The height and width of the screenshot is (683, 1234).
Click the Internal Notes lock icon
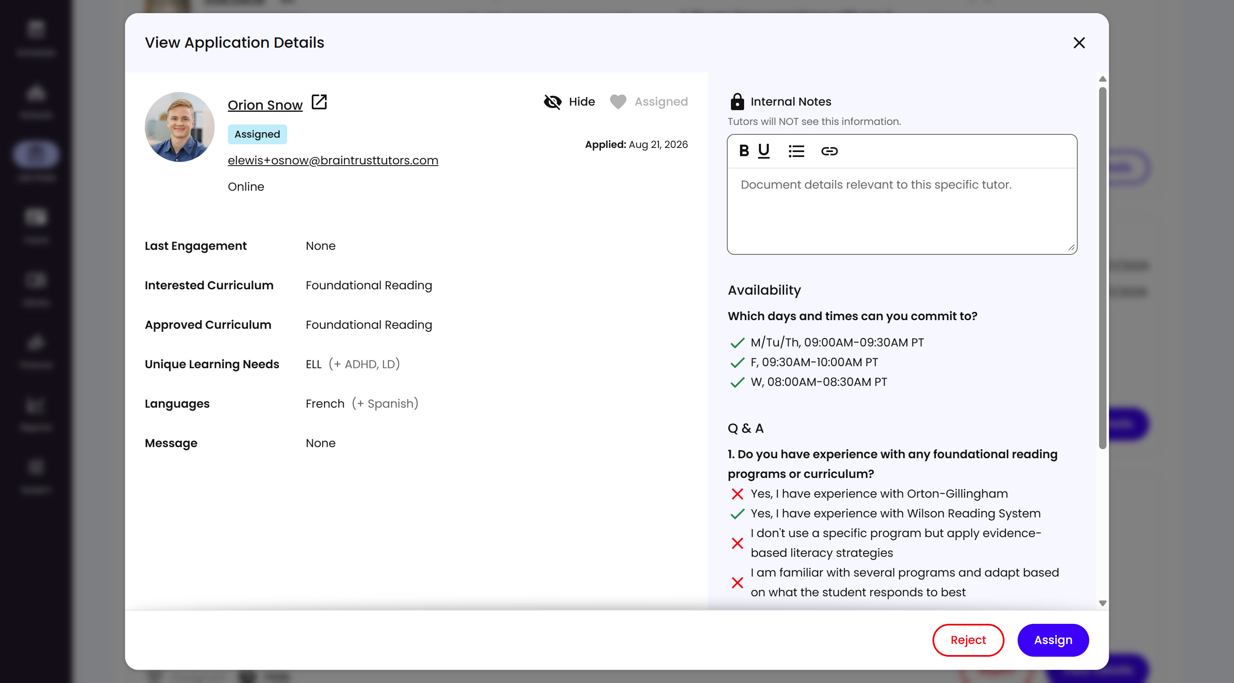[737, 102]
